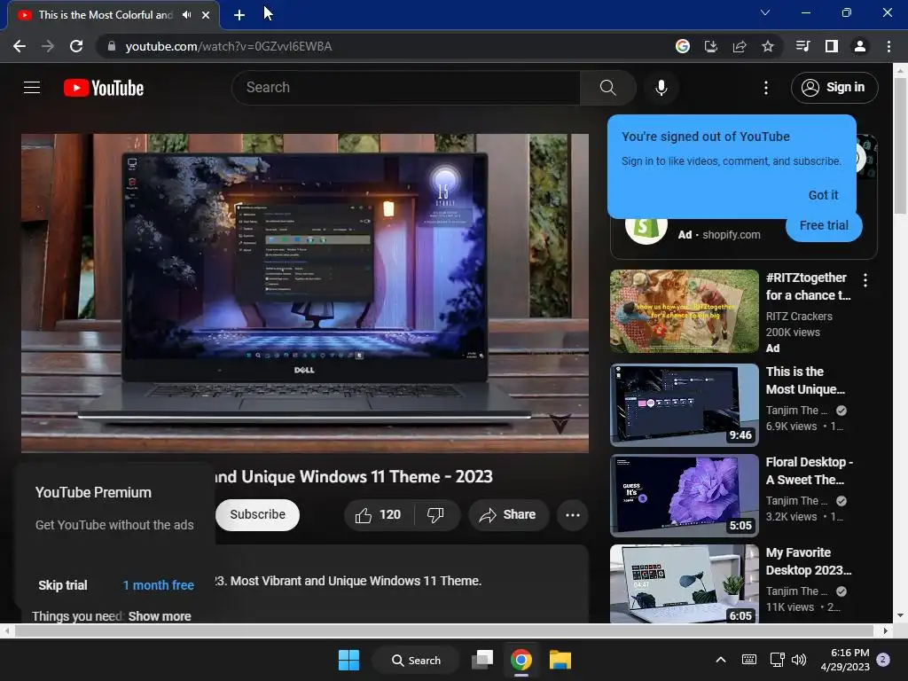Close the YouTube tab
Screen dimensions: 908x681
206,15
